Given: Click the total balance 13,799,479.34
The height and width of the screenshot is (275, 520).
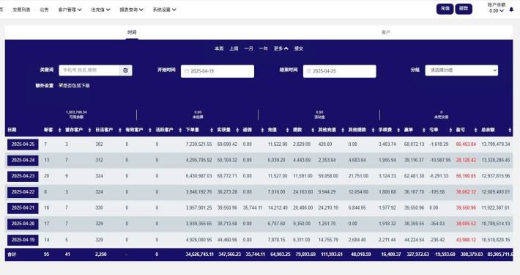Looking at the screenshot, I should point(496,144).
